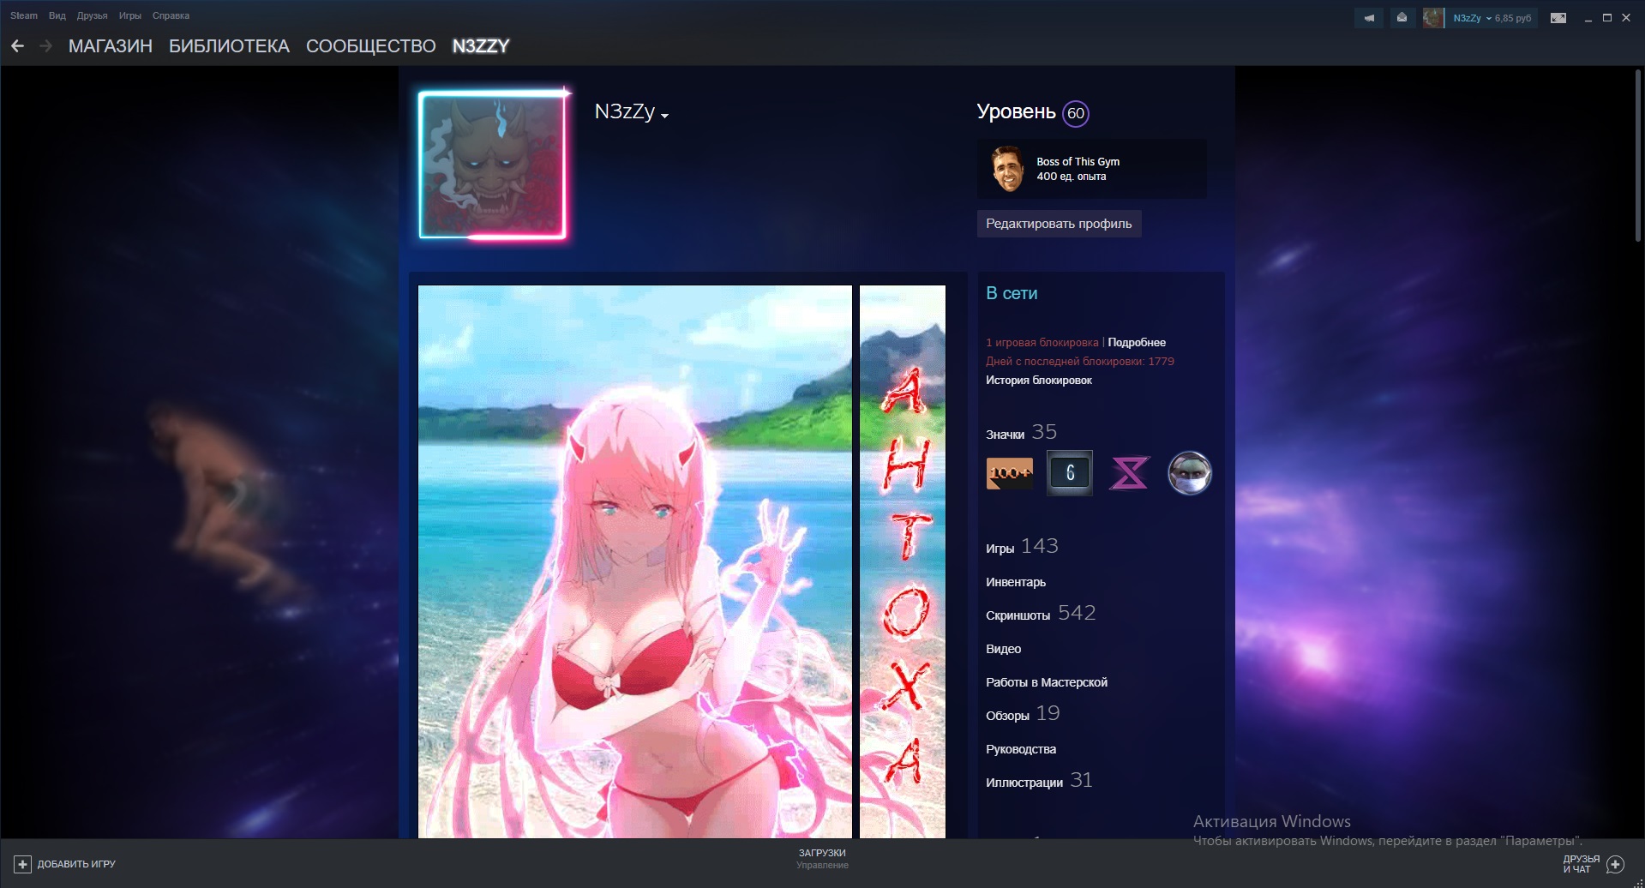Open История блокировок link
Image resolution: width=1645 pixels, height=888 pixels.
click(1039, 380)
